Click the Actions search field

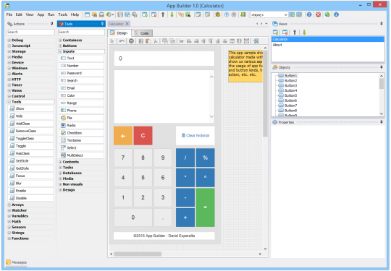pos(30,32)
